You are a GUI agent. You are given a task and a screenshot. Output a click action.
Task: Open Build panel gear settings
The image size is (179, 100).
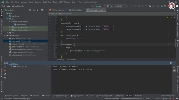(171, 63)
